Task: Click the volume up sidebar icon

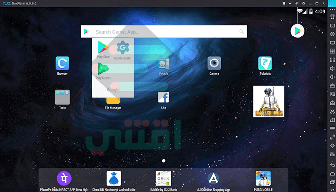Action: click(332, 68)
